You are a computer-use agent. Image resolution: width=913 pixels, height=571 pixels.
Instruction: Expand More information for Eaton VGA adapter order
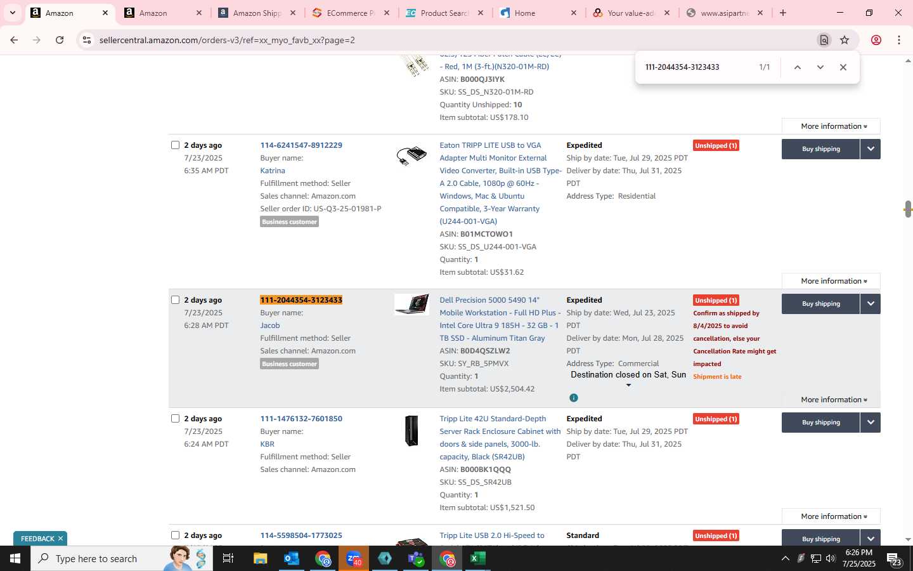click(831, 281)
